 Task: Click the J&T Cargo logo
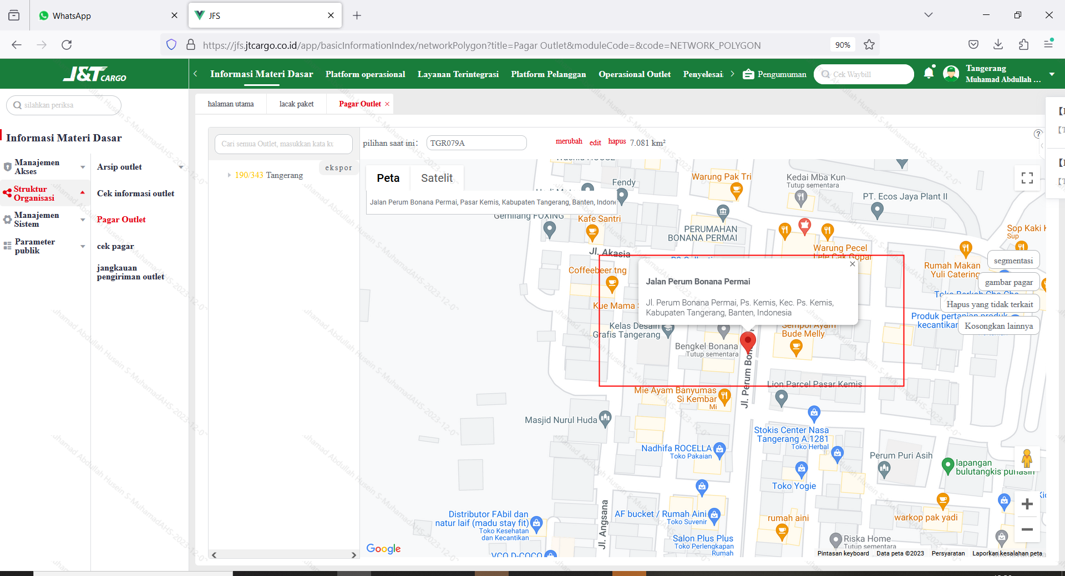[x=95, y=74]
